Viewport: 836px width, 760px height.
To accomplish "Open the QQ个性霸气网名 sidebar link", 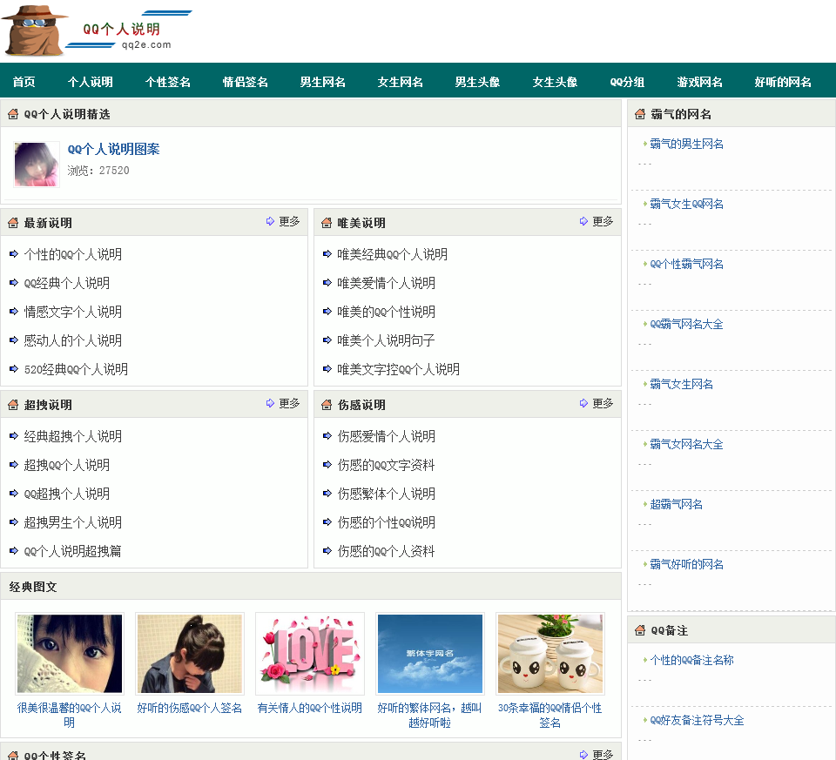I will coord(687,265).
